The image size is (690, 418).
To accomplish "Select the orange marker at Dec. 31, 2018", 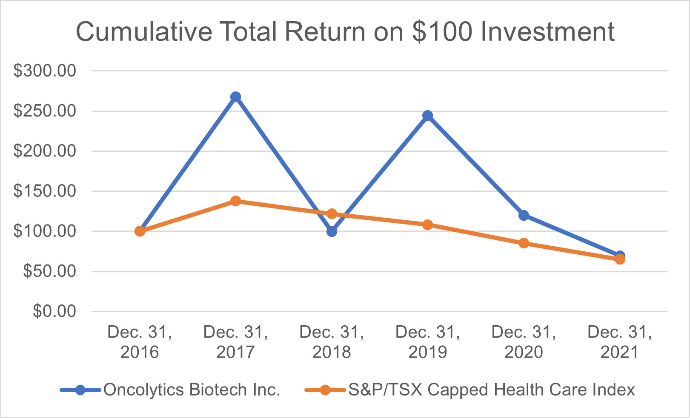I will point(332,213).
